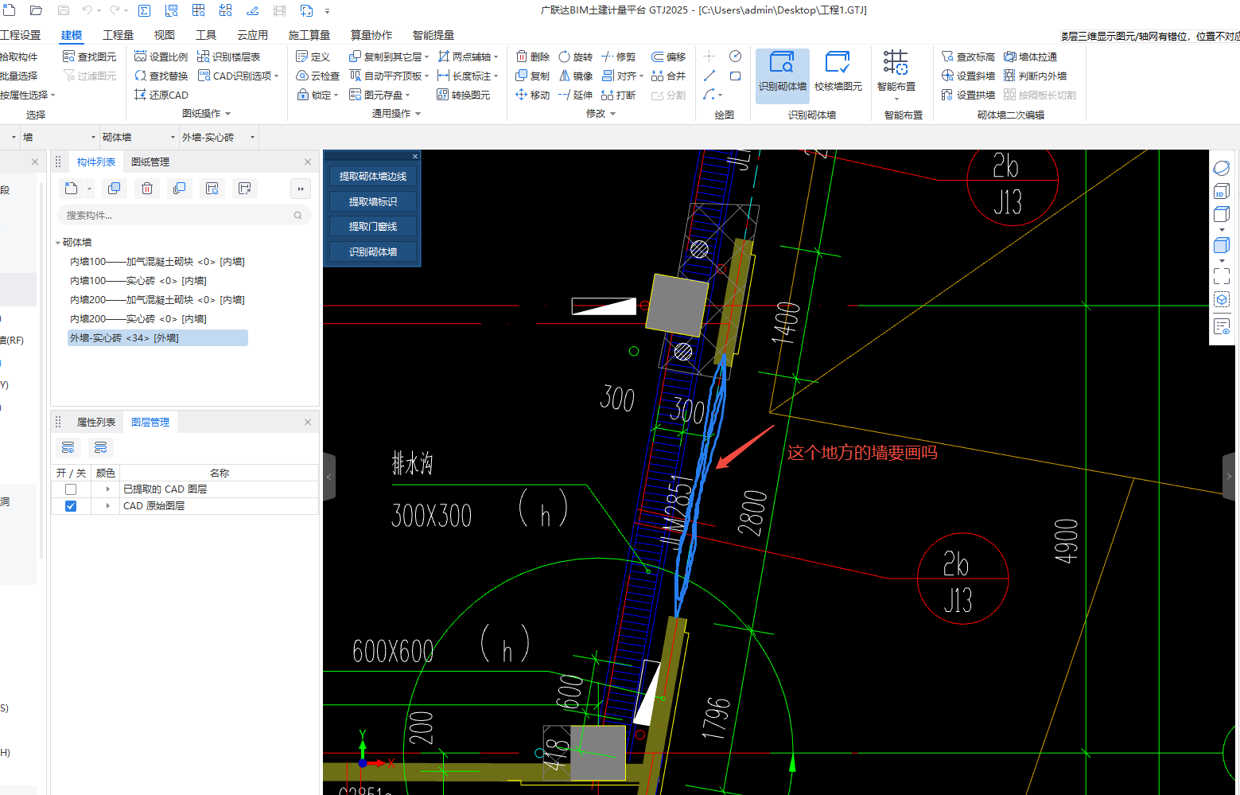Click the 设置斜墙 tool

coord(968,76)
